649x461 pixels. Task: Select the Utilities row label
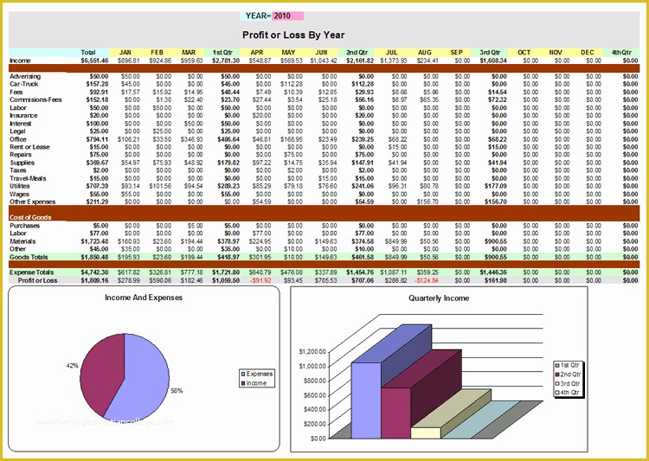tap(20, 186)
